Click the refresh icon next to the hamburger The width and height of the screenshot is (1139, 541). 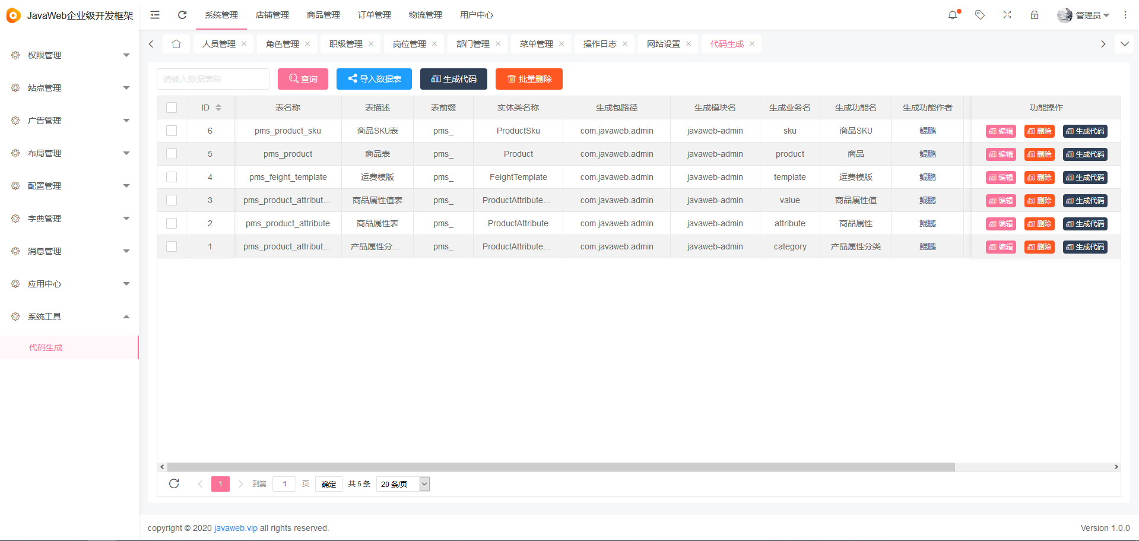182,15
